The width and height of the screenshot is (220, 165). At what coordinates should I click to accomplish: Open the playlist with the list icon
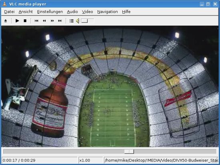[x=72, y=21]
